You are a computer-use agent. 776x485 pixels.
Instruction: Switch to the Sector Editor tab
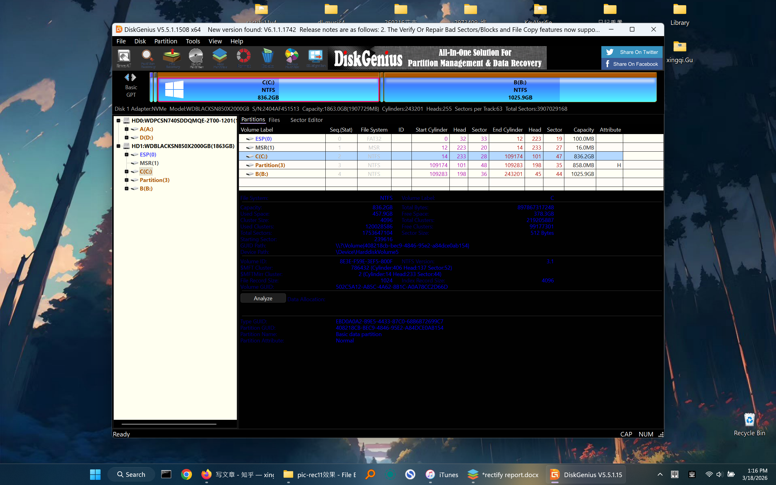point(307,120)
